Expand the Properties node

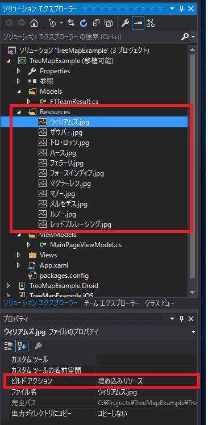coord(18,71)
